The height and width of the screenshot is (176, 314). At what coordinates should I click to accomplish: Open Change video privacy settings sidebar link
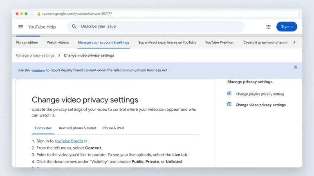click(260, 105)
